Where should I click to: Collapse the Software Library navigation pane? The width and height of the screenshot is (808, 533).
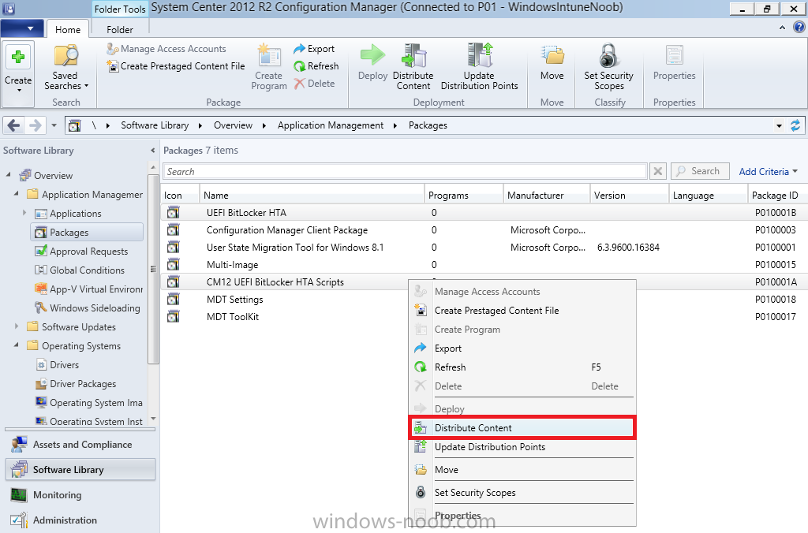152,151
